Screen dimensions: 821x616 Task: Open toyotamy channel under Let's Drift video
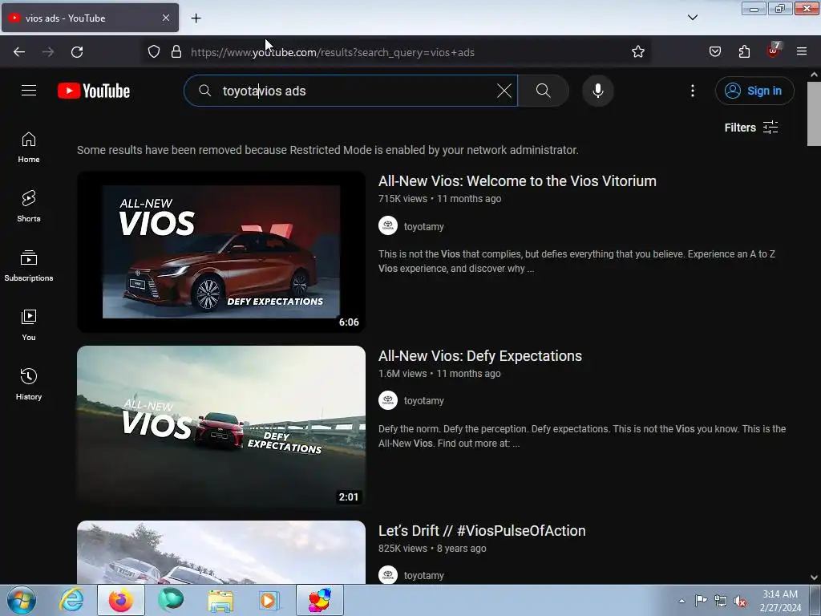click(423, 576)
